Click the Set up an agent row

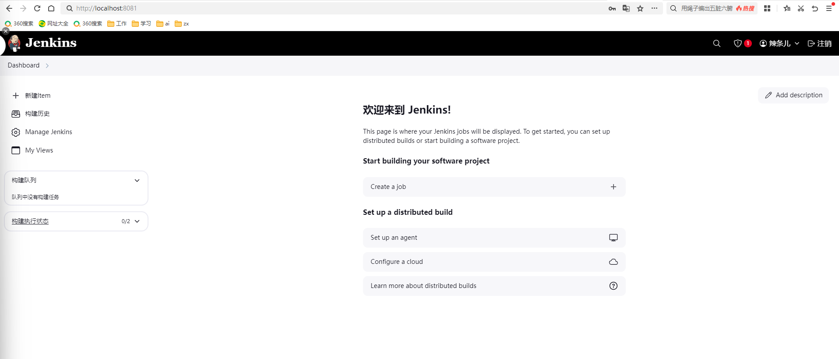(x=494, y=238)
